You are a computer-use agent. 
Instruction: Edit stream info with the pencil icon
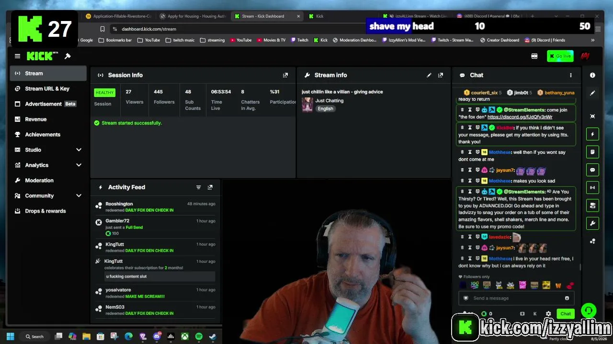point(429,75)
